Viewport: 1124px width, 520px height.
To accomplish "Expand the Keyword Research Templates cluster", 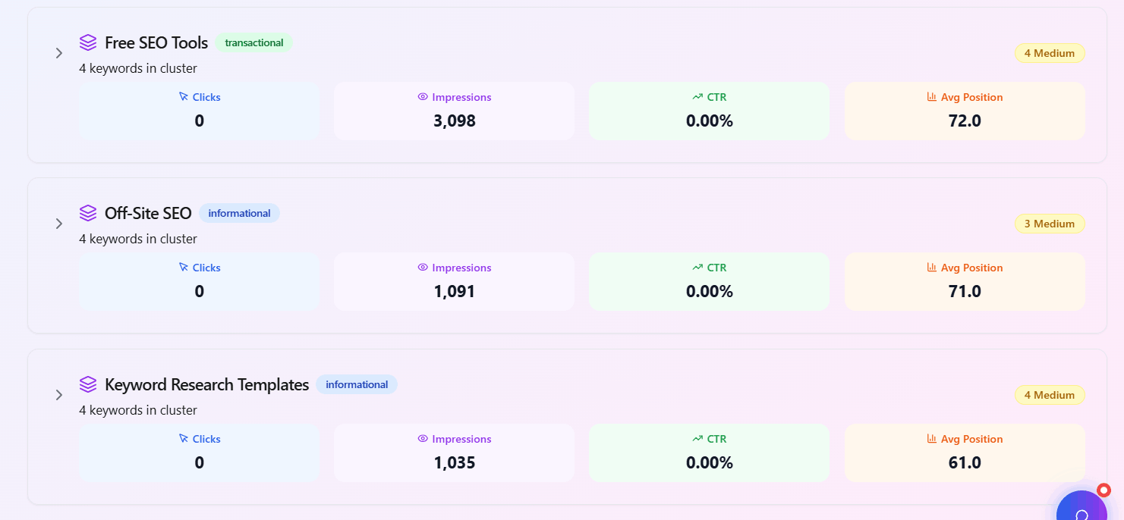I will pos(58,395).
